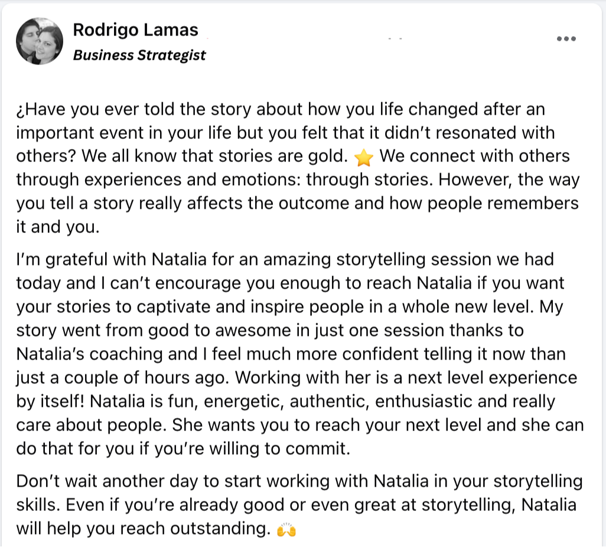Click the opening inverted question mark
Viewport: 606px width, 547px height.
click(21, 111)
